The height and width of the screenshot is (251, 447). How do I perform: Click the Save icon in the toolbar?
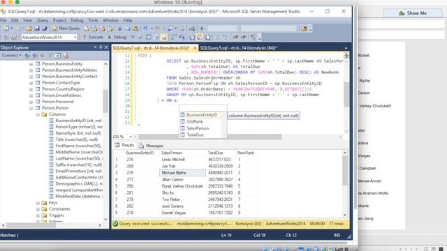coord(37,29)
